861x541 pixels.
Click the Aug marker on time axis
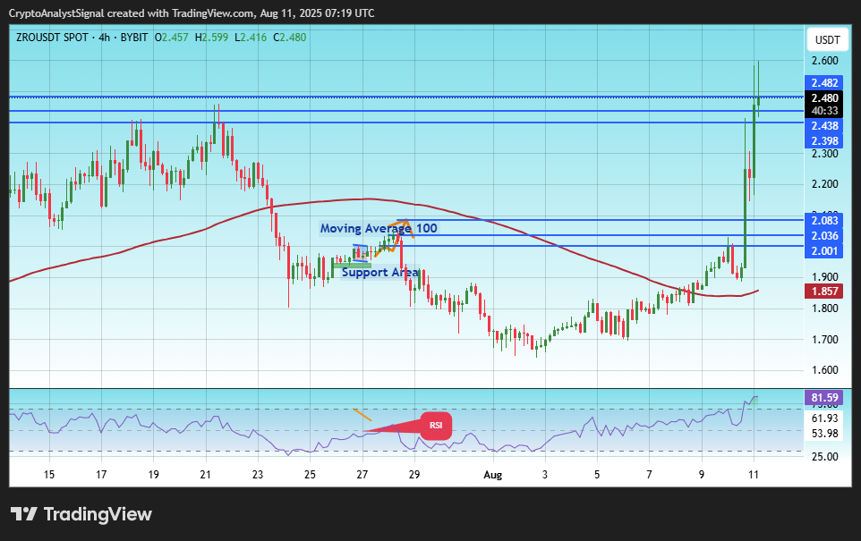(x=492, y=475)
